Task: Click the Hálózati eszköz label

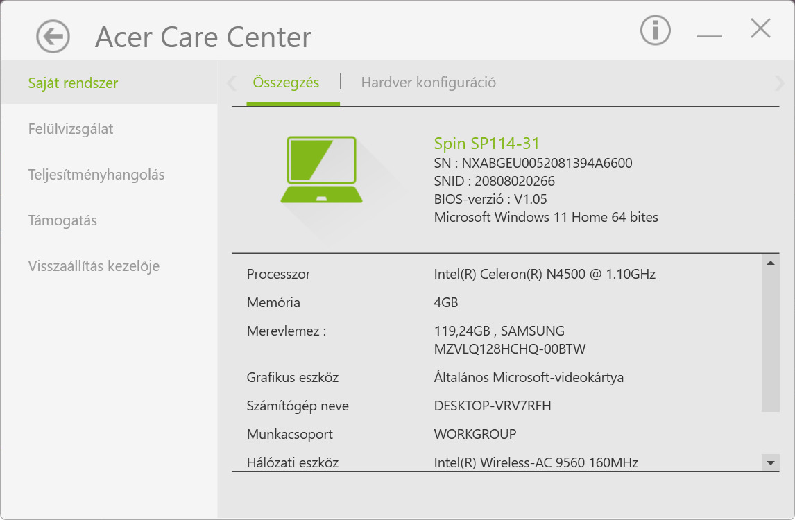Action: [293, 462]
